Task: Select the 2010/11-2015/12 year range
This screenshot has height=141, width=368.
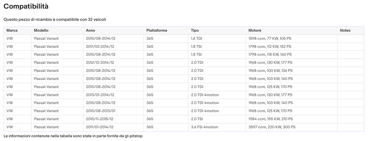Action: (100, 119)
